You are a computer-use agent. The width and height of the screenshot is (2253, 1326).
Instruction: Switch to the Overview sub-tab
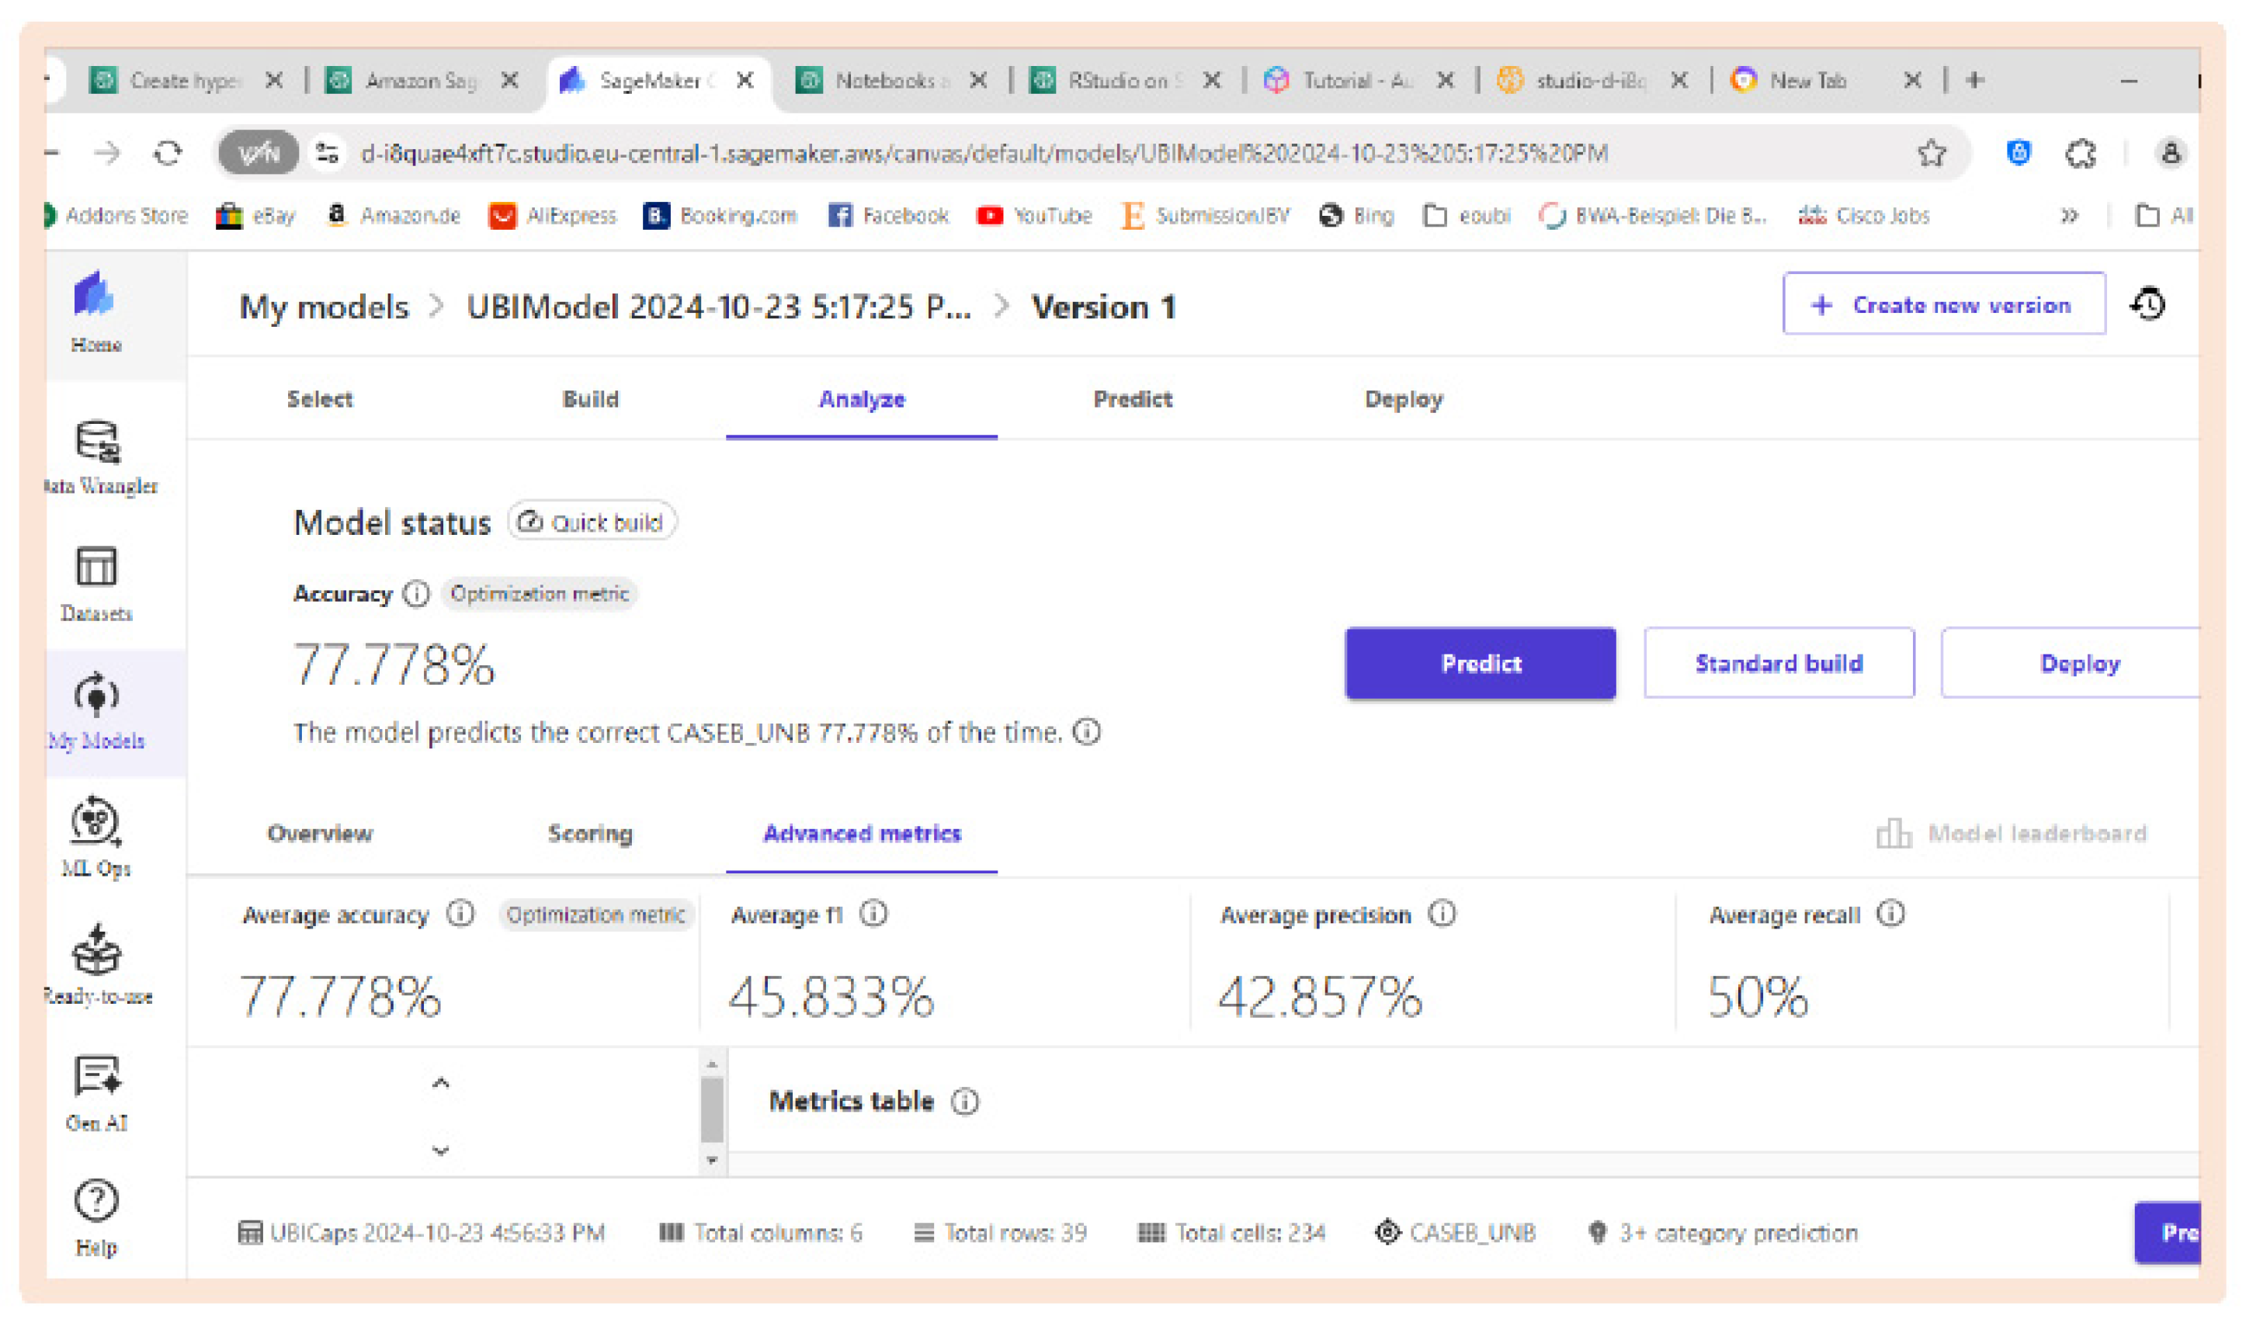[320, 835]
